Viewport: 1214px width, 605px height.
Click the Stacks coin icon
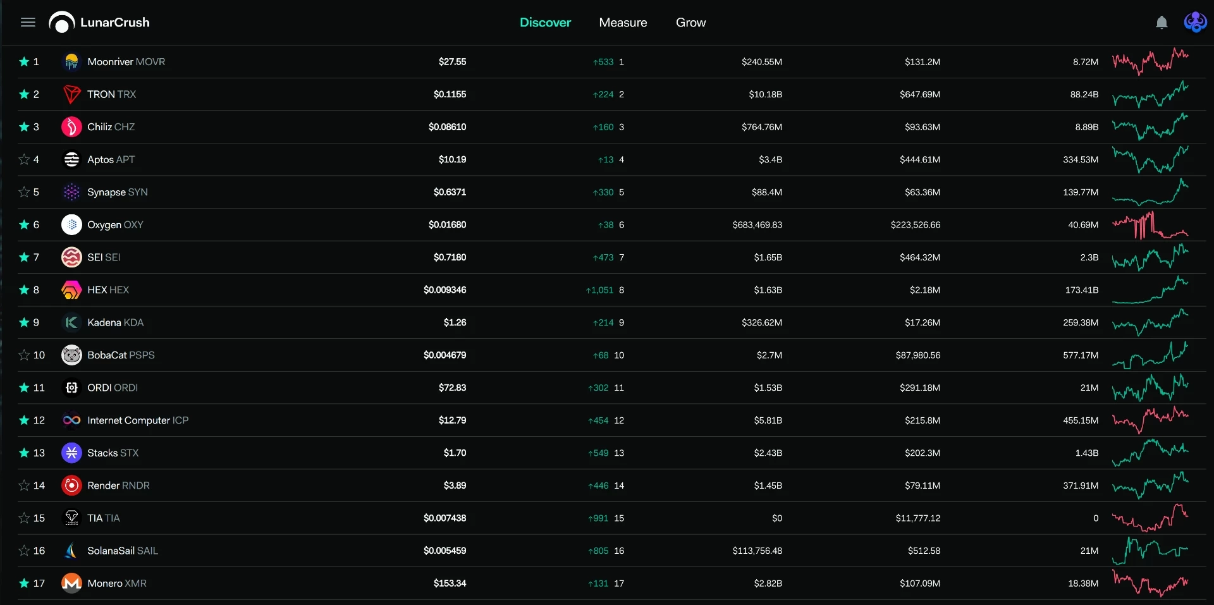coord(71,453)
